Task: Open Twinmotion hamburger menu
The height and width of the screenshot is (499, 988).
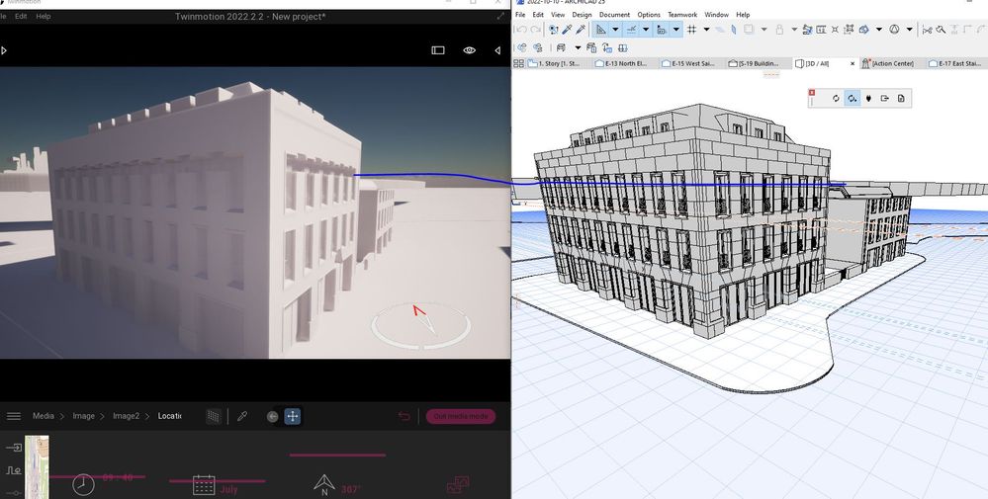Action: [14, 416]
